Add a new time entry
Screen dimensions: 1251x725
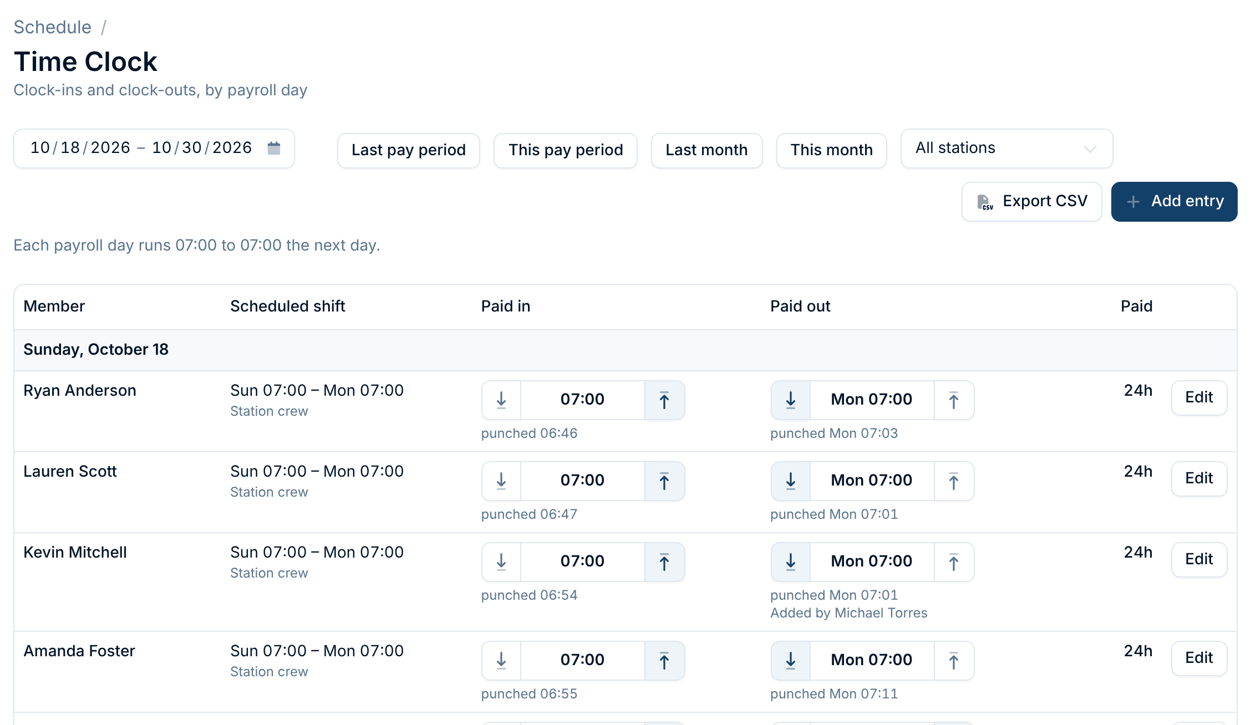tap(1174, 201)
